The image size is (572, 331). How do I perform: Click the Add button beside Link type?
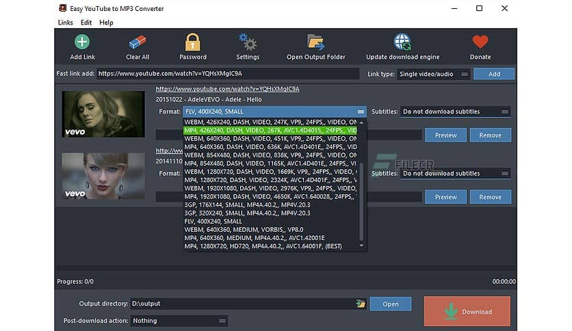(x=494, y=74)
